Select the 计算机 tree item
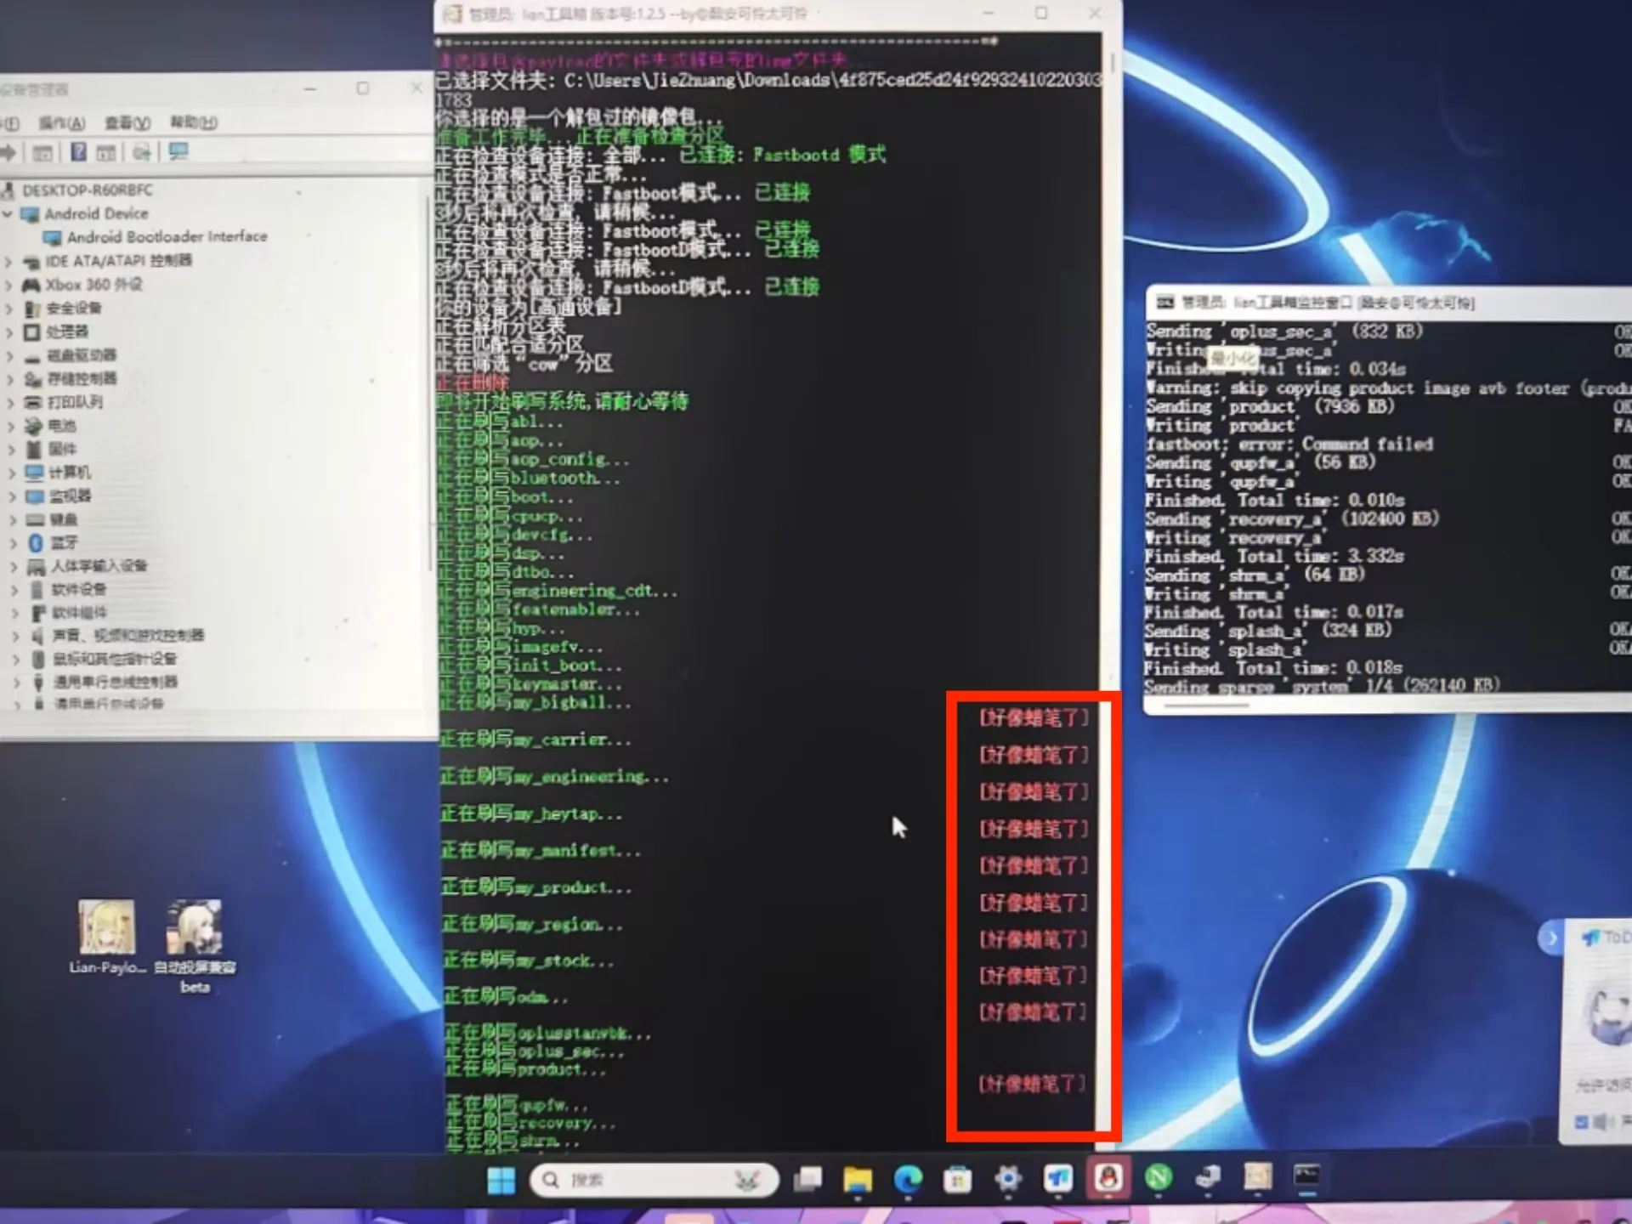 [70, 473]
